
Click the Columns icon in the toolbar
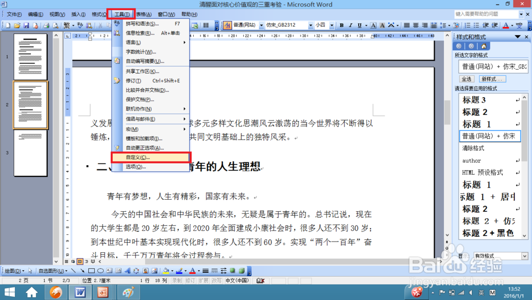[x=205, y=25]
